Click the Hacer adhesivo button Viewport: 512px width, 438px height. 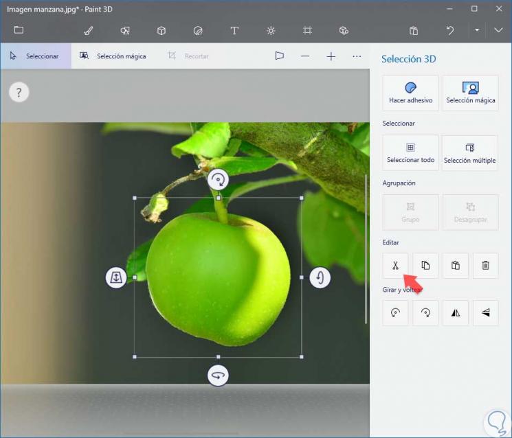410,93
